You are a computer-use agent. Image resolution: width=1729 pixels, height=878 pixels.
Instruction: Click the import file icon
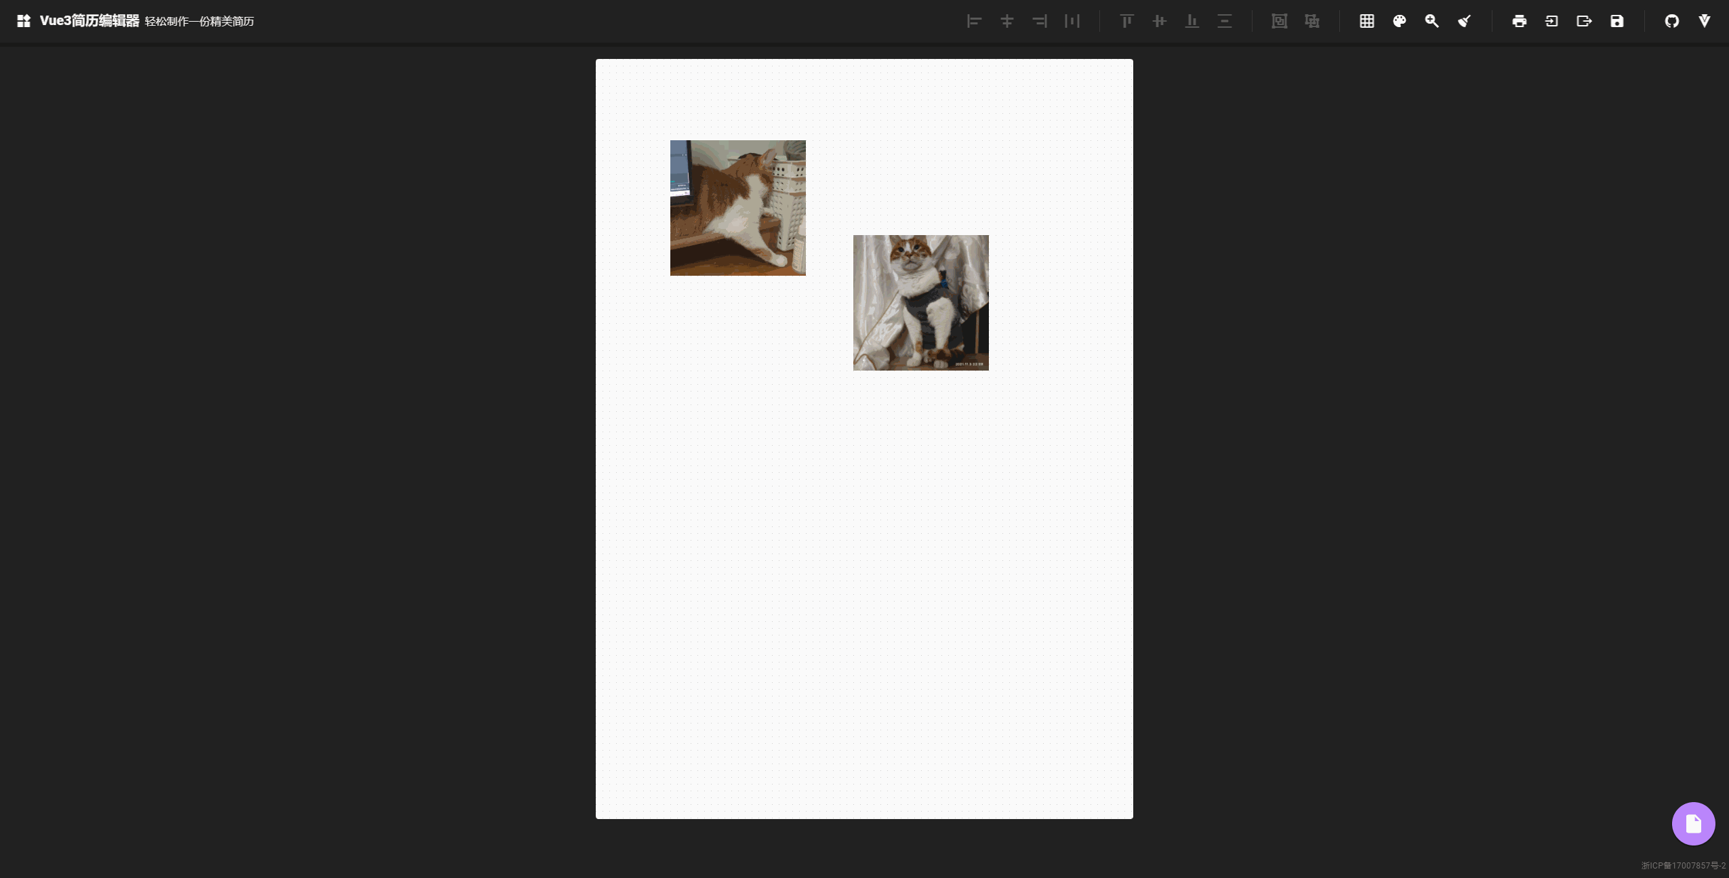[1551, 21]
